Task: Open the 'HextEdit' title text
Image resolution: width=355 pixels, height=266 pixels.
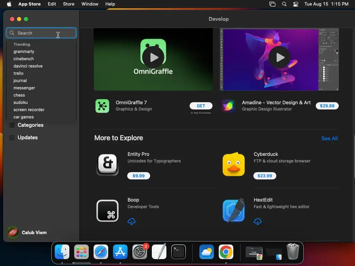Action: click(263, 200)
